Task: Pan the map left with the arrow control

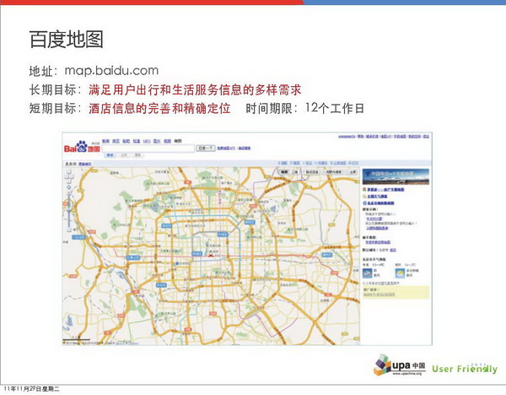Action: coord(67,176)
